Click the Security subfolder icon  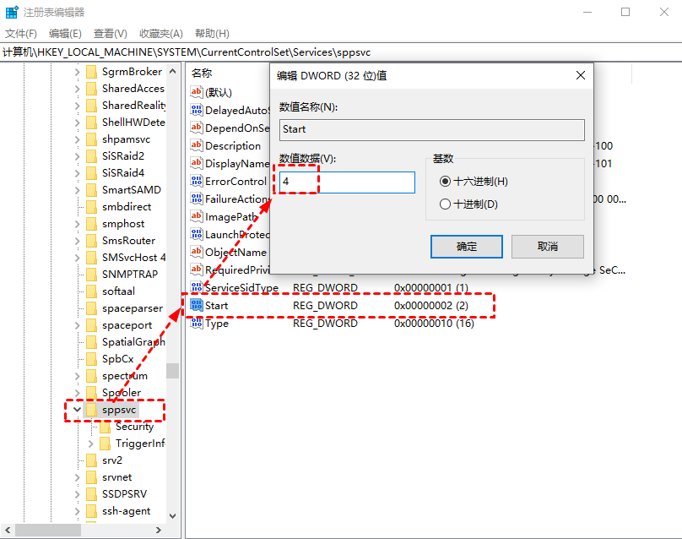tap(105, 427)
